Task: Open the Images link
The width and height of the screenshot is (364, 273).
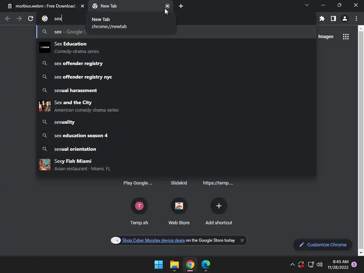Action: point(326,37)
